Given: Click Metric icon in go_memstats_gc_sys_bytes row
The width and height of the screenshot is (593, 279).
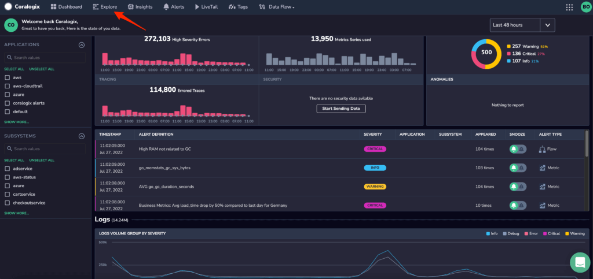Looking at the screenshot, I should click(x=542, y=168).
